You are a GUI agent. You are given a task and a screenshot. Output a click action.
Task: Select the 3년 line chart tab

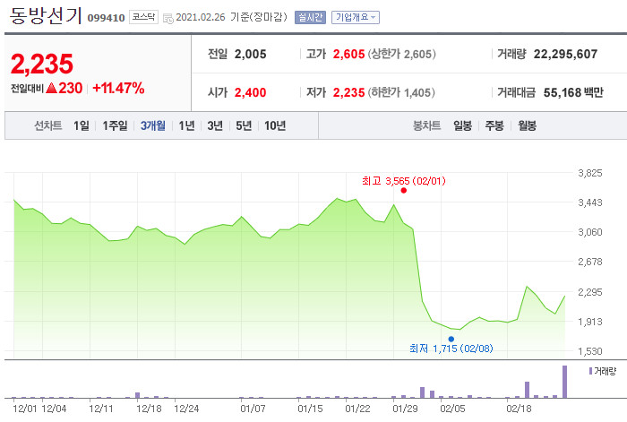coord(215,126)
